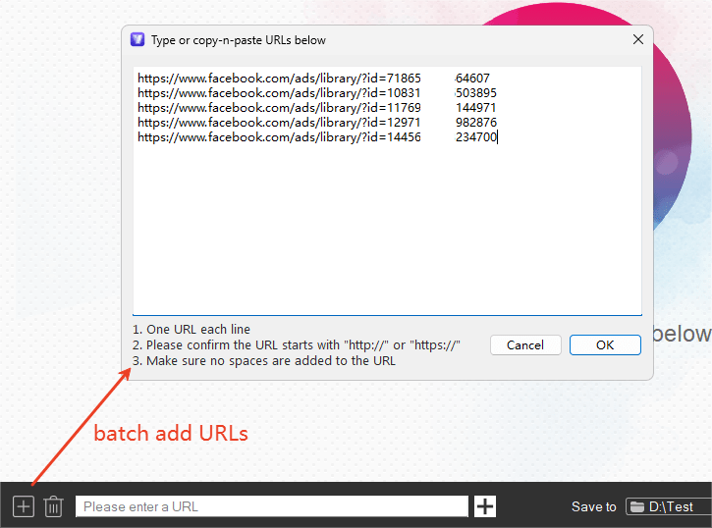The image size is (712, 528).
Task: Click the hint about http:// or https://
Action: (296, 345)
